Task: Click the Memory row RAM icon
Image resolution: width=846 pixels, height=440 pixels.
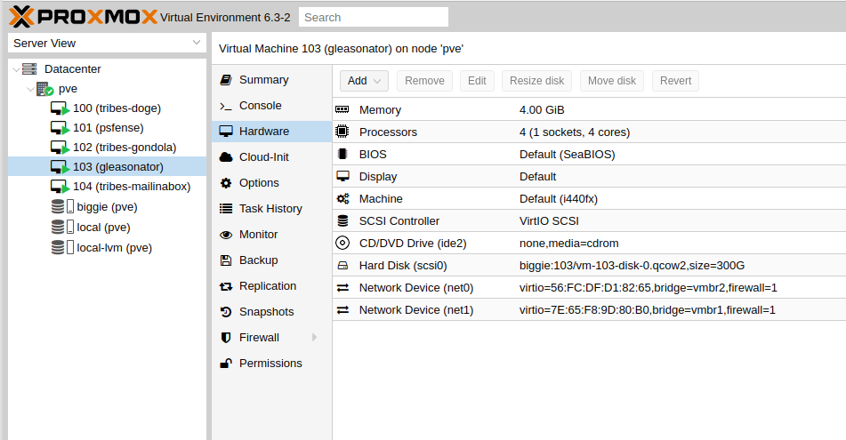Action: click(342, 110)
